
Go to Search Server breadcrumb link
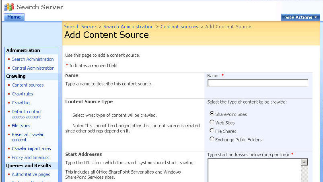(80, 27)
